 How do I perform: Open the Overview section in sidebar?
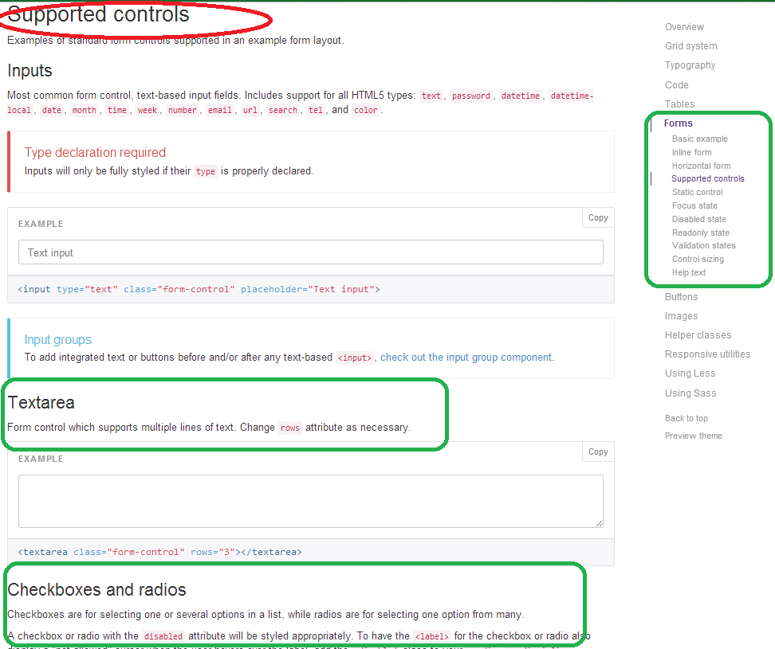click(x=684, y=26)
